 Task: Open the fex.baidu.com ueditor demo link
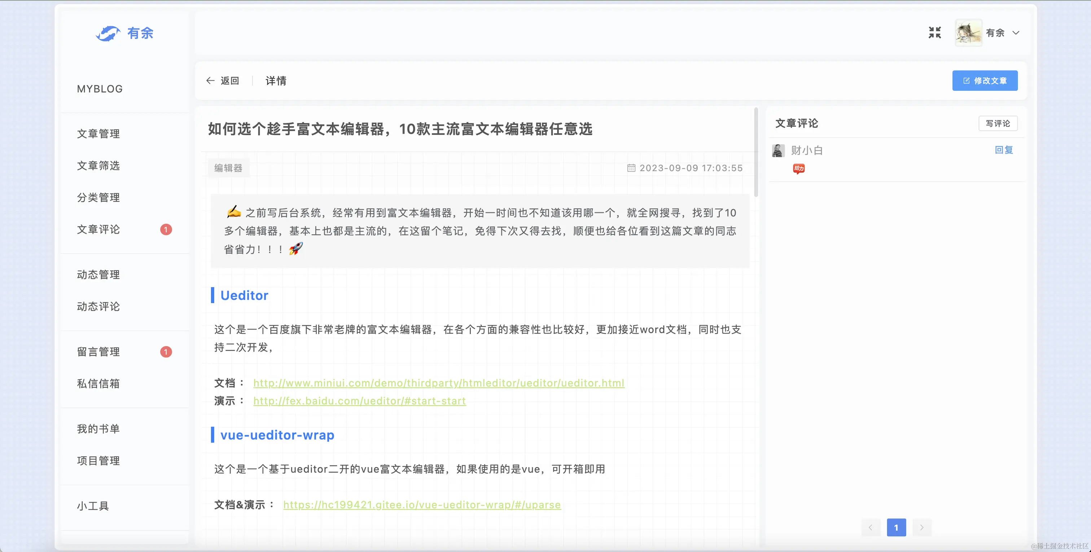click(x=359, y=401)
